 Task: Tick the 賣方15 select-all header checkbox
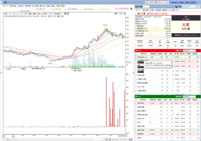[136, 100]
